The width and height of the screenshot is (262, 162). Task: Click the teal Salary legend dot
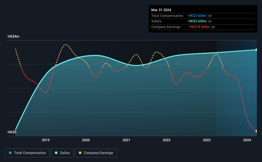56,153
